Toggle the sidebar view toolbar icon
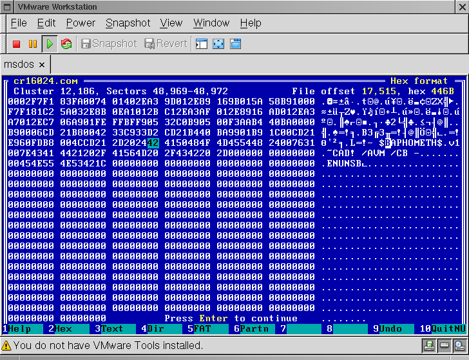This screenshot has width=469, height=360. pos(202,44)
